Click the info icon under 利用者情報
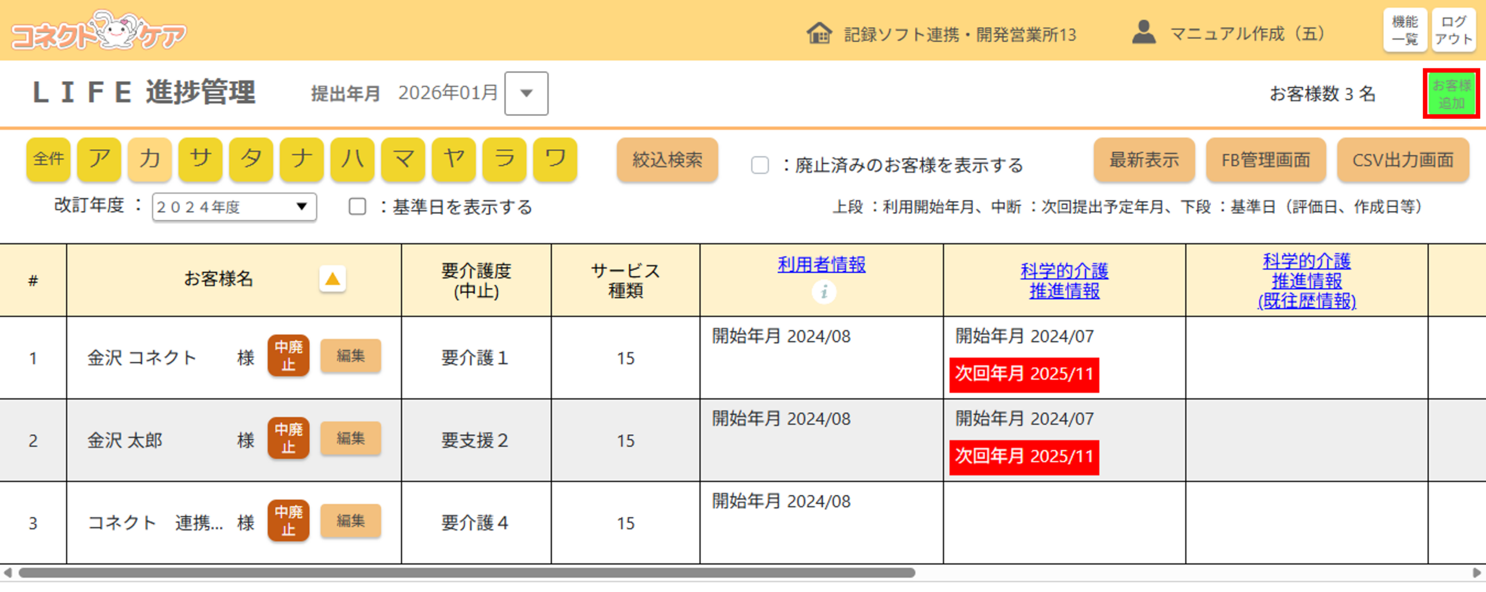1486x592 pixels. pos(823,292)
